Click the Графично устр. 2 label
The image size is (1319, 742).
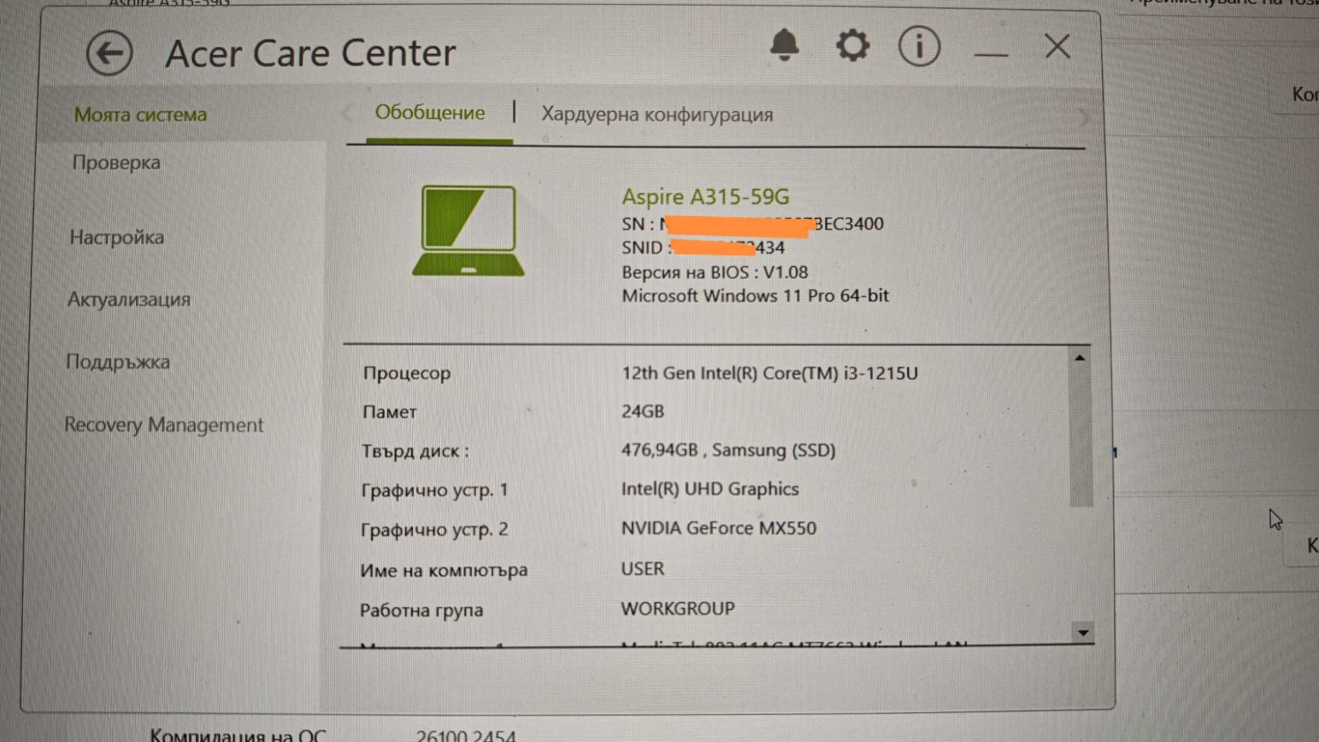pyautogui.click(x=434, y=530)
